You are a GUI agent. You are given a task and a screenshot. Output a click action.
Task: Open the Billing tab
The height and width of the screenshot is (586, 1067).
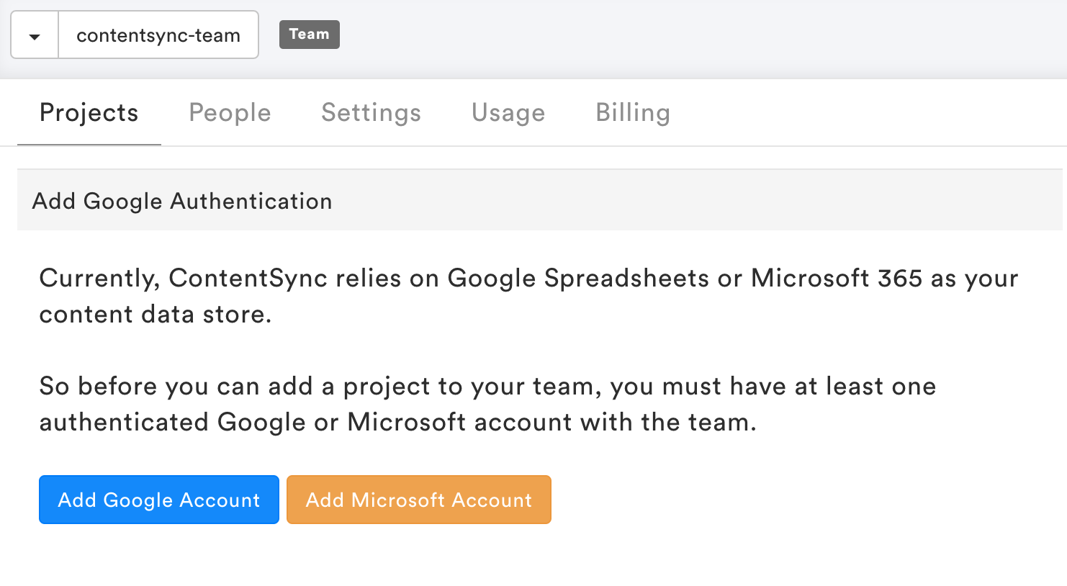pos(633,113)
